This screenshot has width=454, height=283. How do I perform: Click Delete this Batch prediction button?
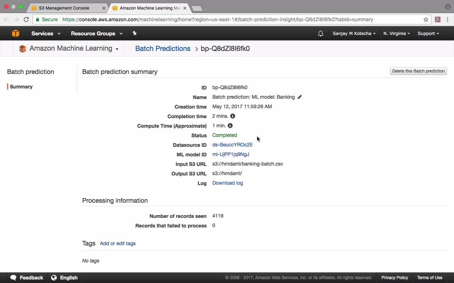pyautogui.click(x=418, y=71)
